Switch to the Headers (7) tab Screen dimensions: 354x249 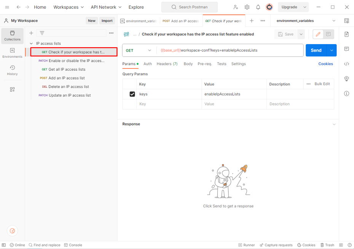click(x=167, y=64)
